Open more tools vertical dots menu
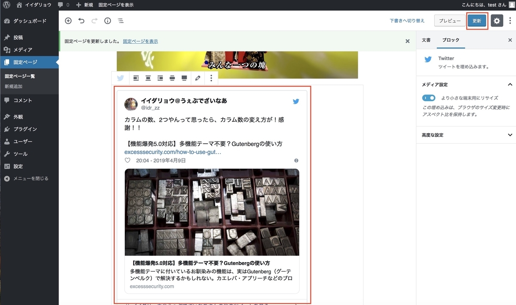516x305 pixels. pyautogui.click(x=510, y=21)
